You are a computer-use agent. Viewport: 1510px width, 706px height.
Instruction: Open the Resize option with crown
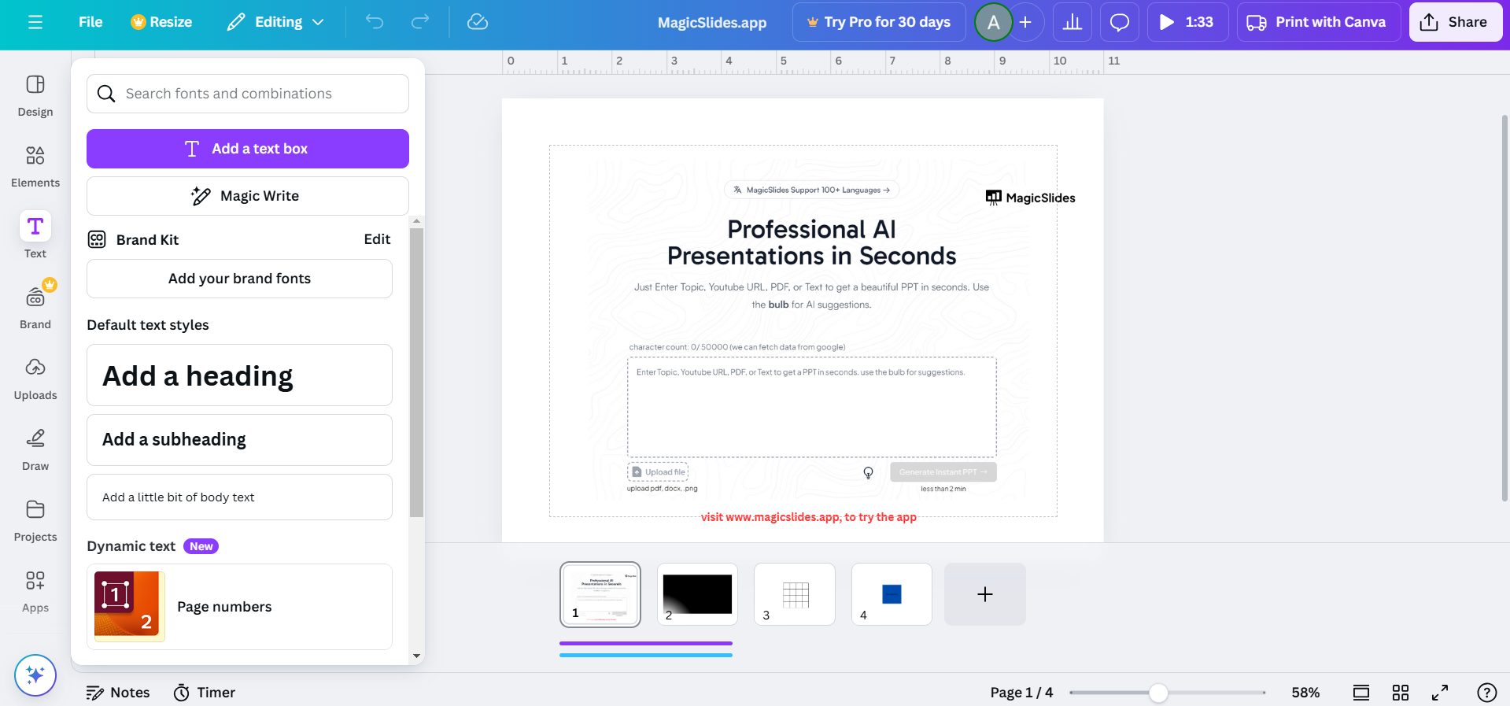161,22
